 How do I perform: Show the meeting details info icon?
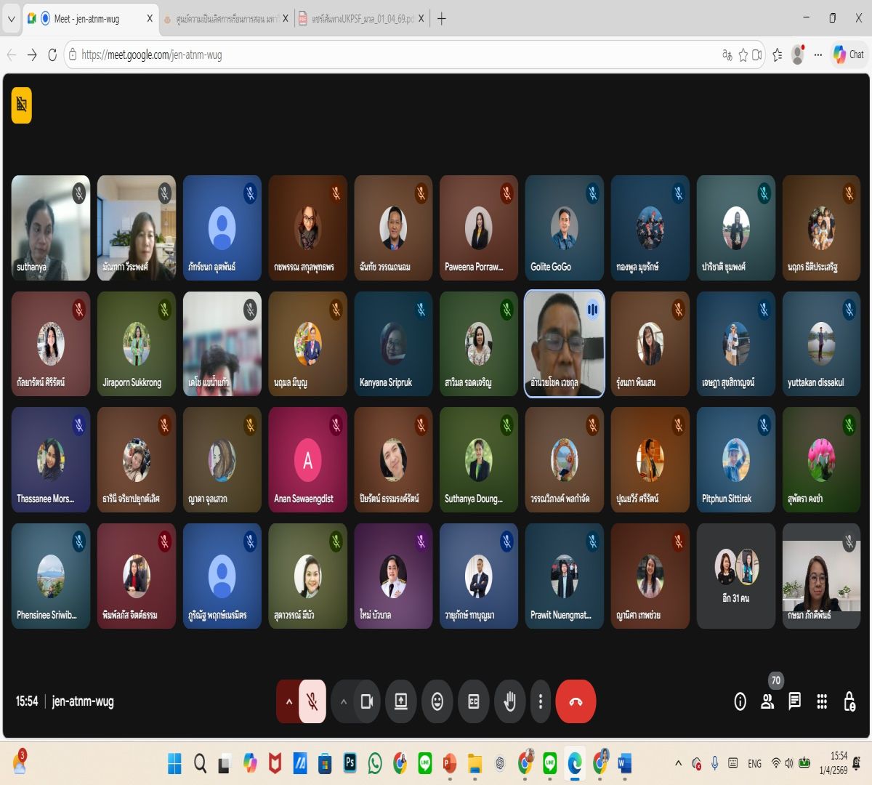740,701
